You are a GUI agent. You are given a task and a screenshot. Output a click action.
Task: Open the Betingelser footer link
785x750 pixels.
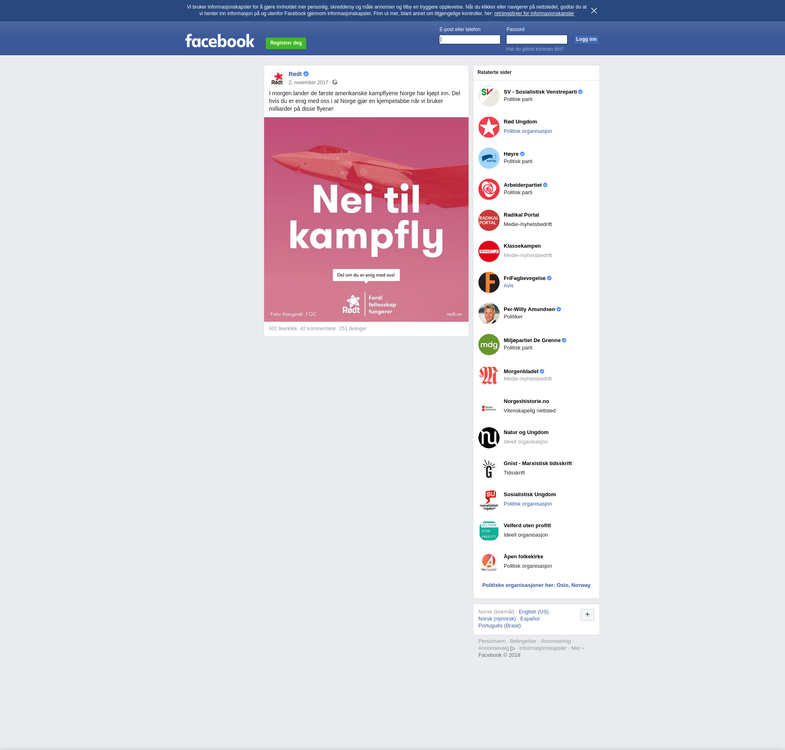[x=523, y=641]
